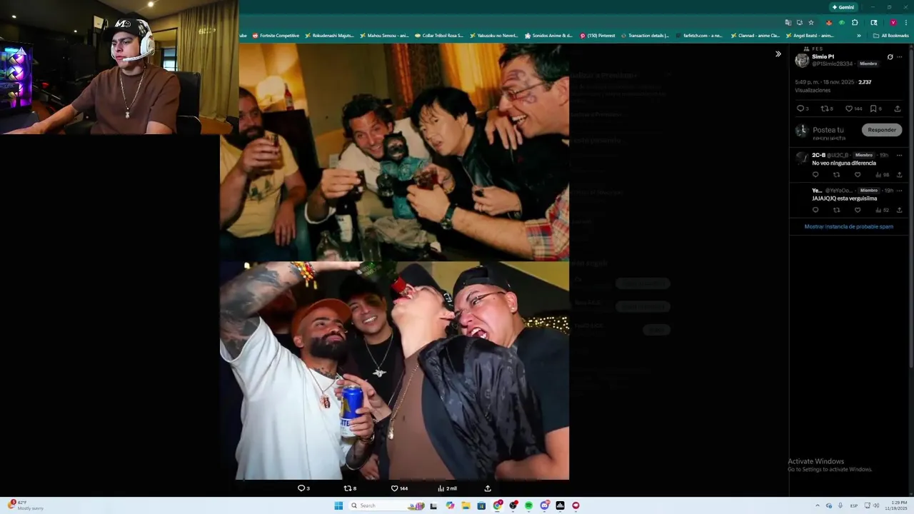This screenshot has width=914, height=514.
Task: Share the post using sidebar share icon
Action: click(898, 109)
